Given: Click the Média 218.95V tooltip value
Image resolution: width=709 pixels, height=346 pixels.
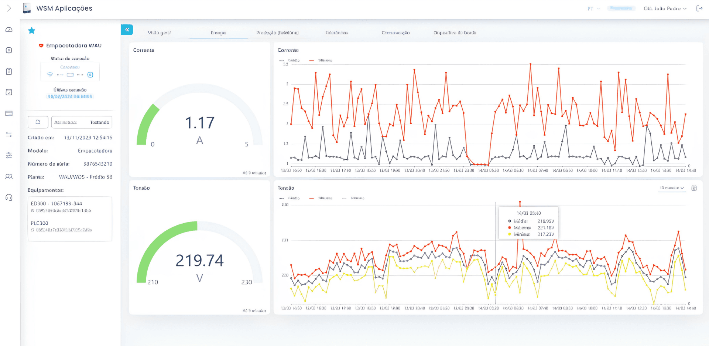Looking at the screenshot, I should tap(546, 221).
